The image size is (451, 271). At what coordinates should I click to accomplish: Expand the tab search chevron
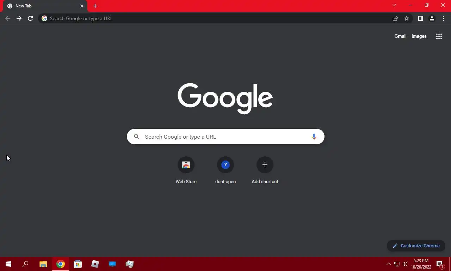[394, 5]
